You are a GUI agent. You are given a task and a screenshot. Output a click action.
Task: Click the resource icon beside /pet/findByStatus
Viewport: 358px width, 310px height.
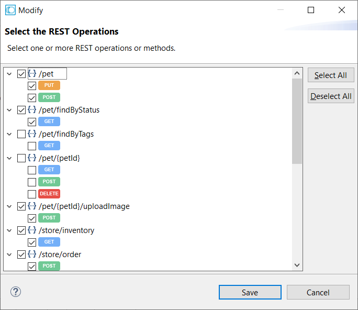(x=32, y=110)
